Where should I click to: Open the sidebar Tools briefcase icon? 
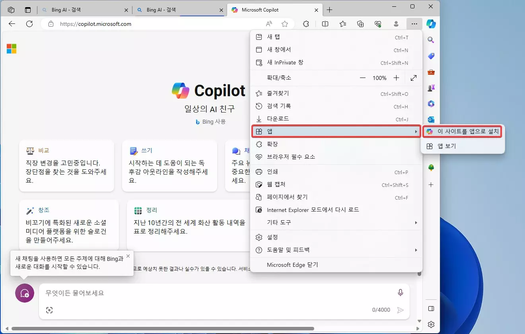[x=431, y=72]
